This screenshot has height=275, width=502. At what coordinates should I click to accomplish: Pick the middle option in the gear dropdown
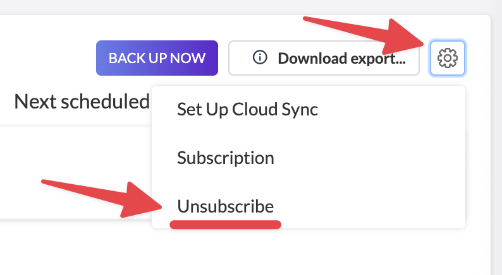point(226,157)
